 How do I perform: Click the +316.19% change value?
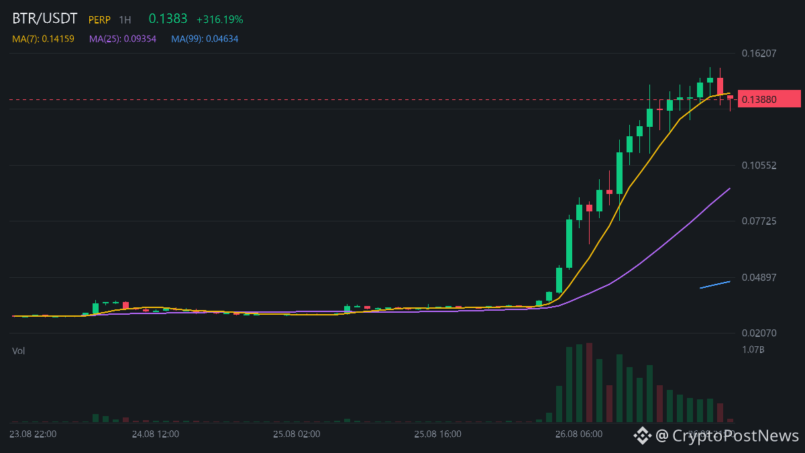tap(219, 19)
